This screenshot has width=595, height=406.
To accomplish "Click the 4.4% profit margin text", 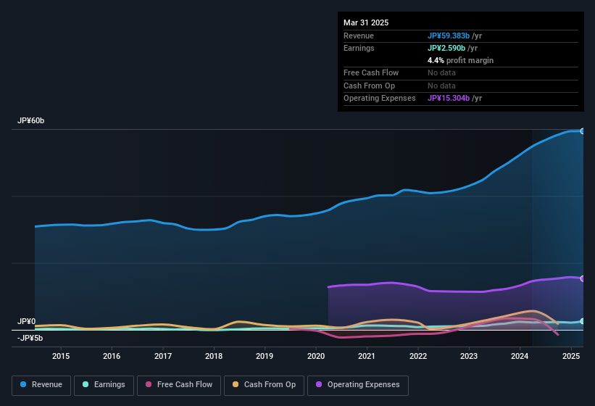I will pos(460,60).
